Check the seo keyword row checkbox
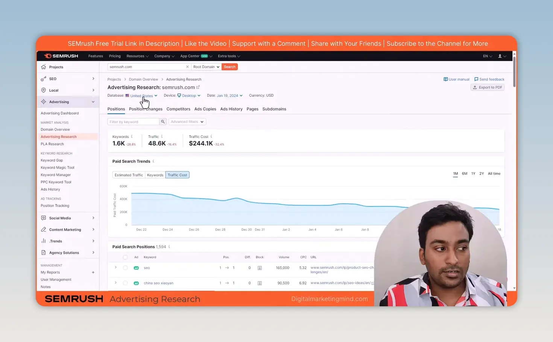 (x=125, y=268)
